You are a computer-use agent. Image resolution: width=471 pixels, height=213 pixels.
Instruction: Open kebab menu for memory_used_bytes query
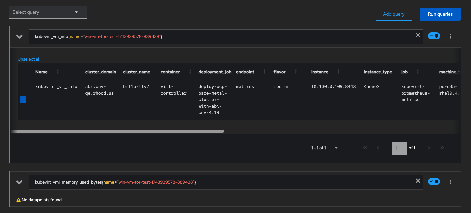pyautogui.click(x=450, y=182)
